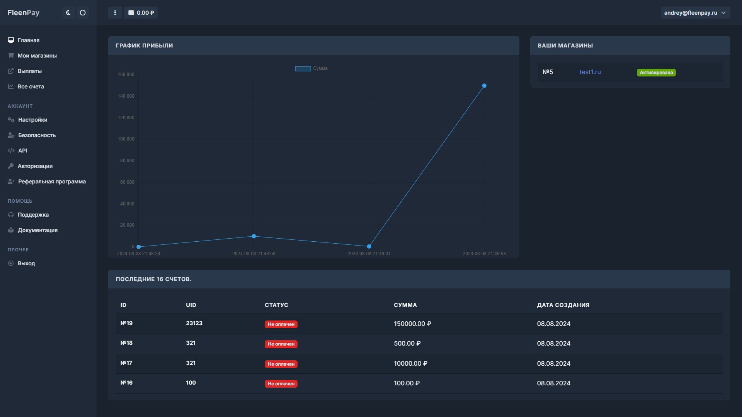
Task: Open the andrey@fleenpay.ru account dropdown
Action: tap(695, 13)
